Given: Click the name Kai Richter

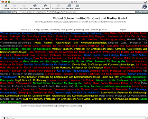Looking at the screenshot, I should tap(64, 71).
